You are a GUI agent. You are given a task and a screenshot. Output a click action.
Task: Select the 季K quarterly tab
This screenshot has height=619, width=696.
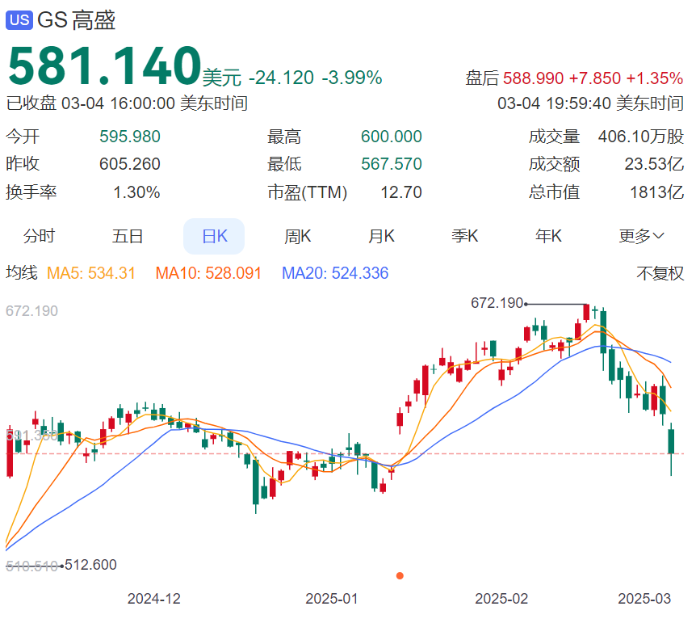pos(465,236)
